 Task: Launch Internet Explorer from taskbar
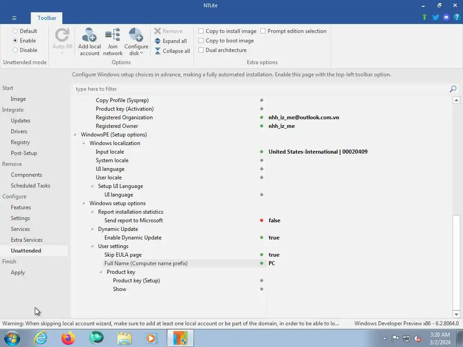click(x=40, y=338)
